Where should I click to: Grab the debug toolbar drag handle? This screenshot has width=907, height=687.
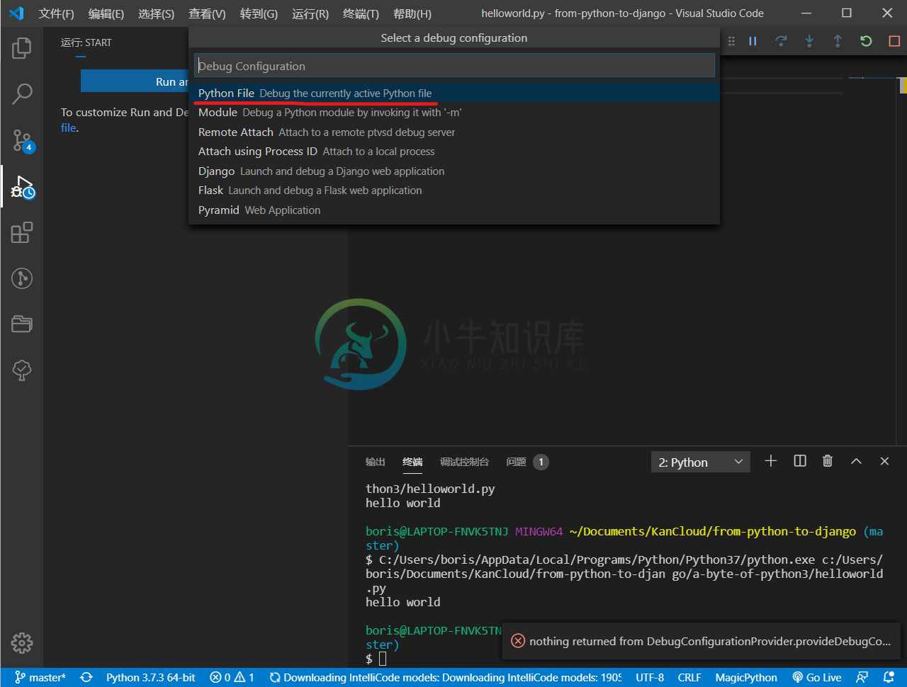(x=732, y=41)
